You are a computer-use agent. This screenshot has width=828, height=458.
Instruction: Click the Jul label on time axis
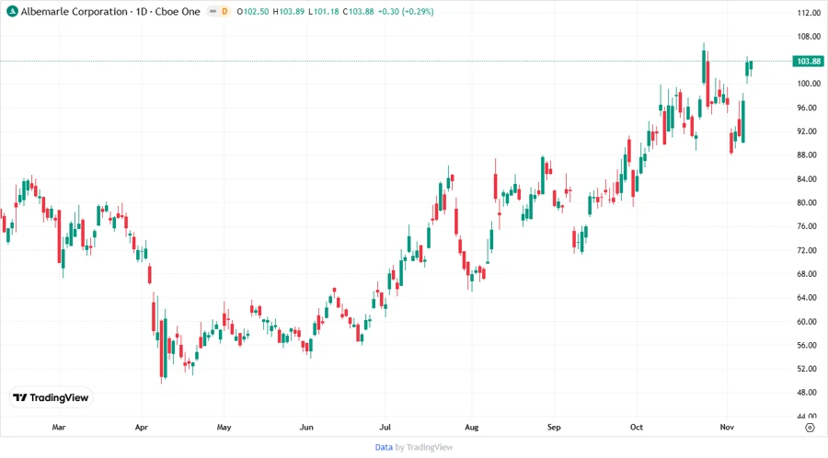(385, 427)
